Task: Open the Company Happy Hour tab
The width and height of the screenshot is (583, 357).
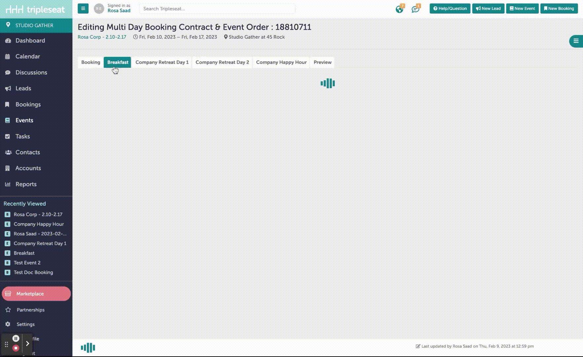Action: (x=281, y=62)
